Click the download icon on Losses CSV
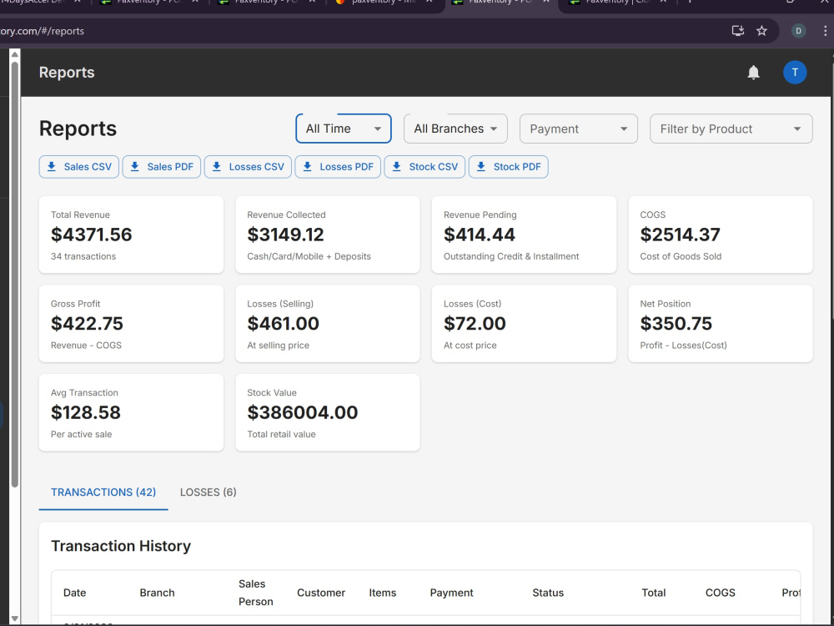 [x=217, y=167]
